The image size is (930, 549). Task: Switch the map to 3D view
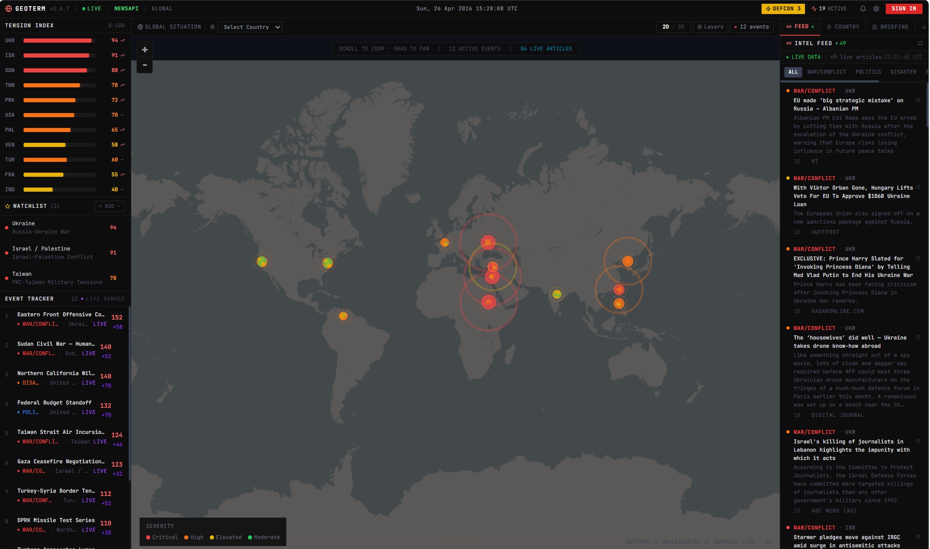(x=681, y=27)
